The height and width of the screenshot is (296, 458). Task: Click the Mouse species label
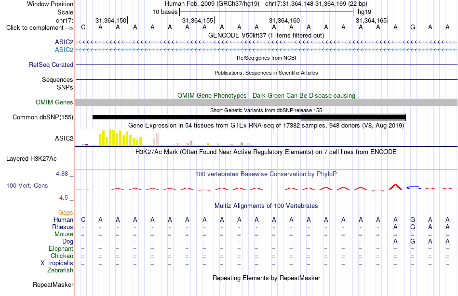coord(64,234)
